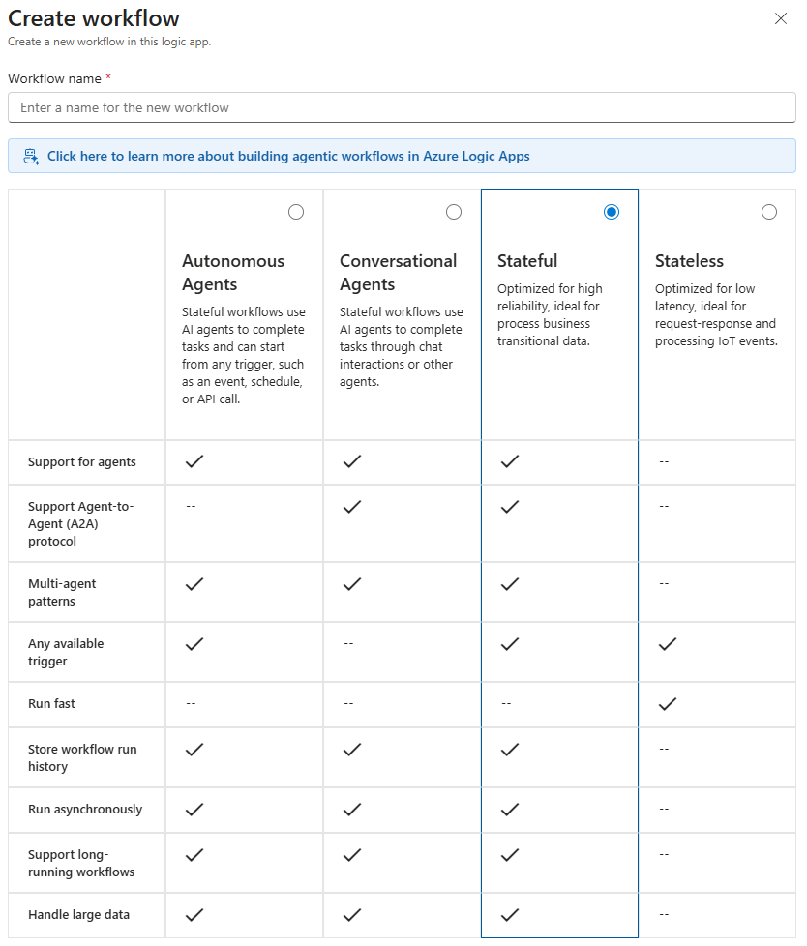Click Stateless checkmark for Any available trigger
This screenshot has width=807, height=946.
click(x=667, y=644)
